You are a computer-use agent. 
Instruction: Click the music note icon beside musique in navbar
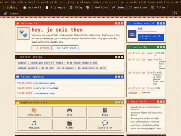click(130, 7)
